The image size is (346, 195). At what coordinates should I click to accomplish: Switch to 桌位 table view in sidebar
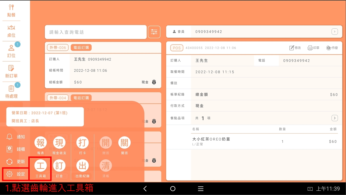11,31
